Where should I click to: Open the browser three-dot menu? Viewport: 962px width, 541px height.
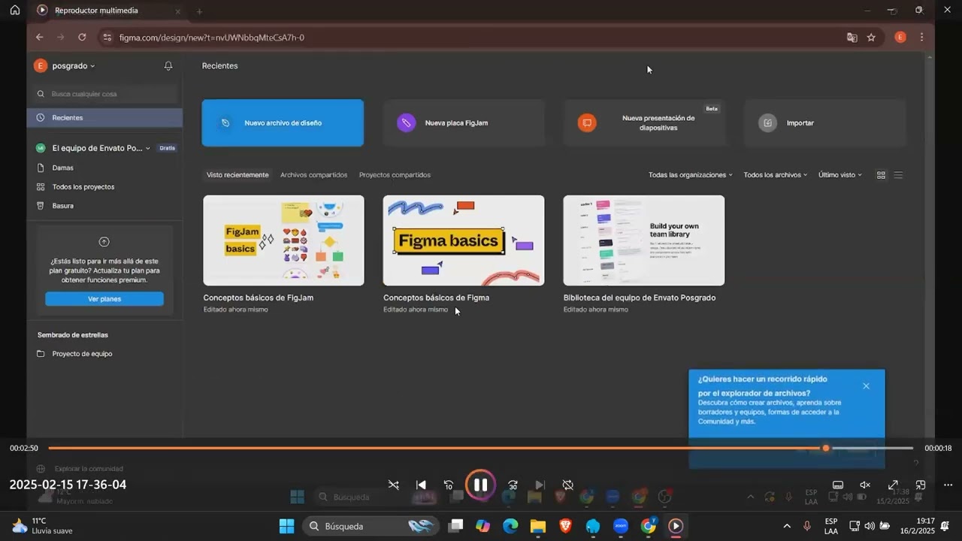[x=921, y=37]
